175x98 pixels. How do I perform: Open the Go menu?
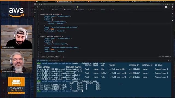[x=51, y=7]
